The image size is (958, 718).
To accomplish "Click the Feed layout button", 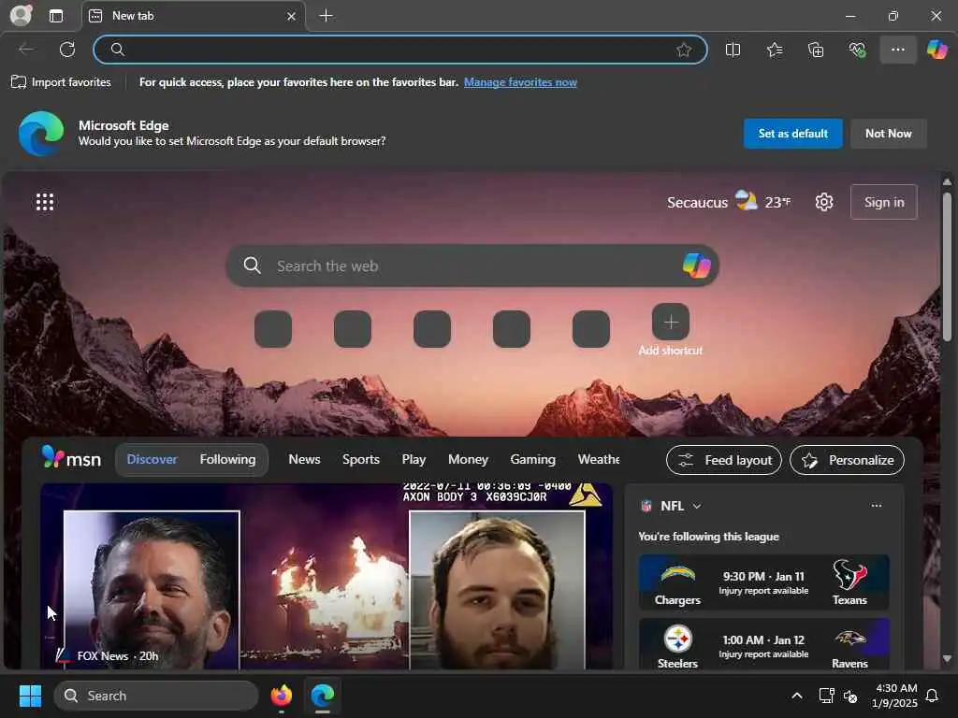I will click(723, 460).
